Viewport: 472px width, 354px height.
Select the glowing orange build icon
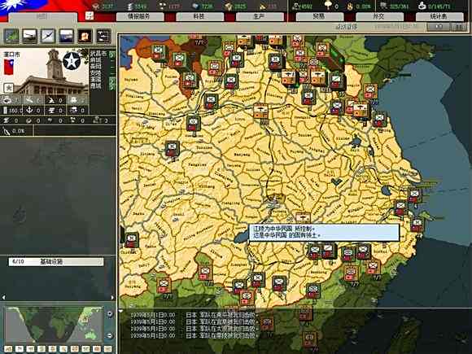(x=85, y=36)
